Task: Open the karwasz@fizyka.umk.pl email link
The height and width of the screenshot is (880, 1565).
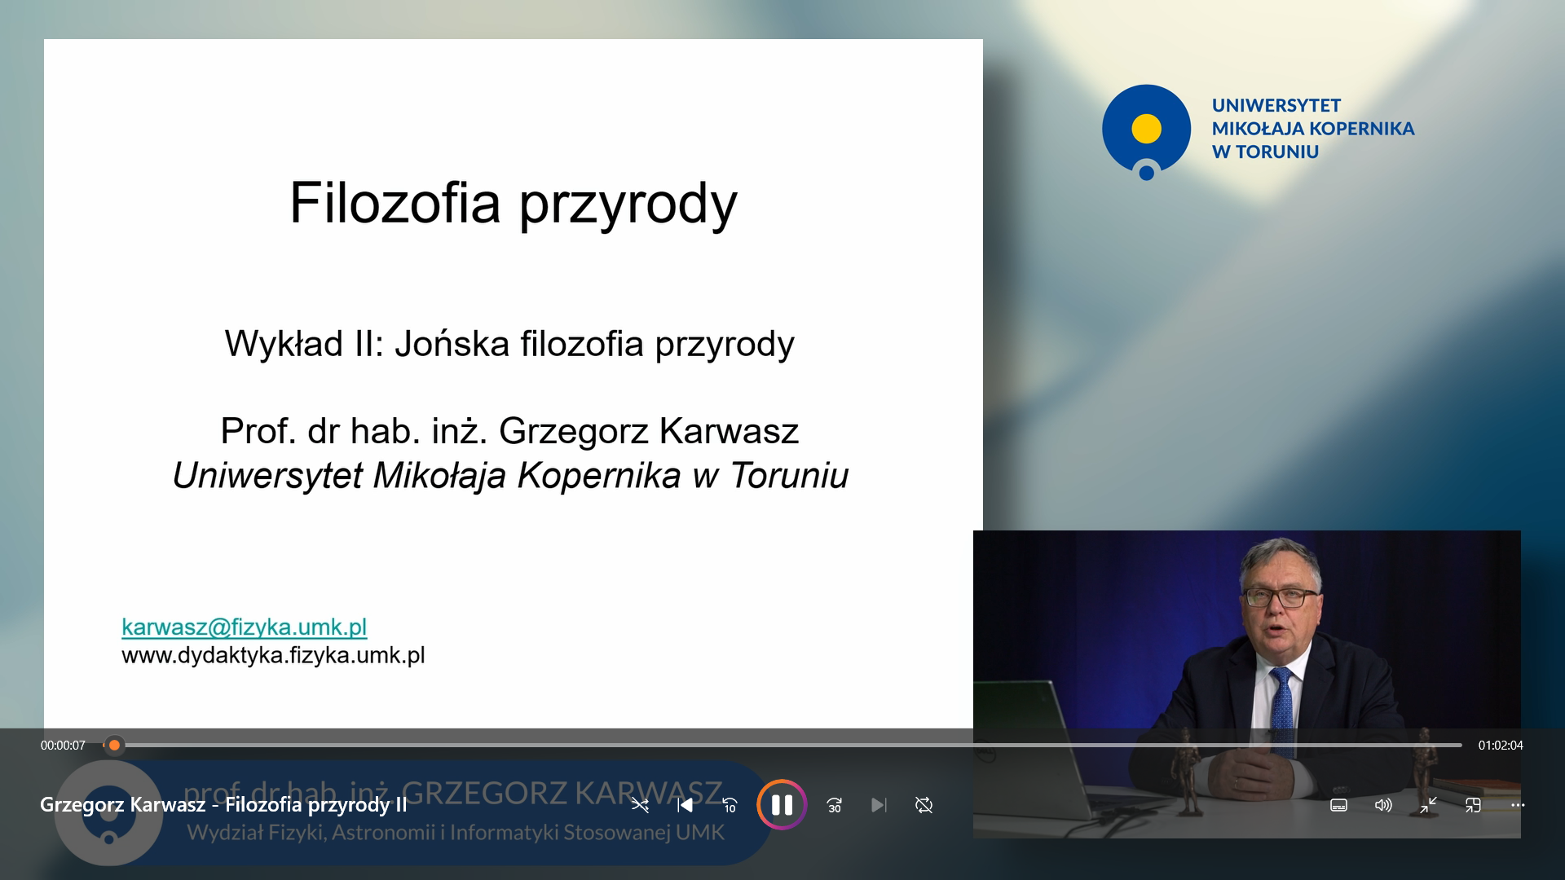Action: [245, 627]
